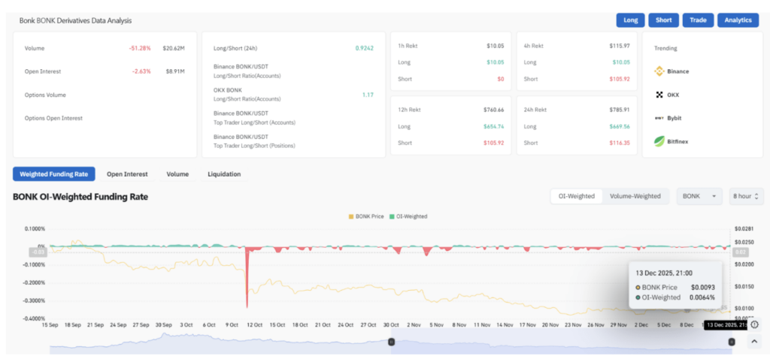Click the Bybit logo icon in Trending
770x356 pixels.
point(659,118)
